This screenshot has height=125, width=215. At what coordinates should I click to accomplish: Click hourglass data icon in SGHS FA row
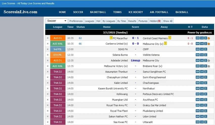point(206,49)
